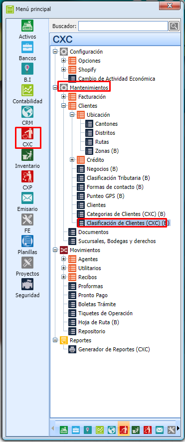Click the right arrow of bottom icon strip
185x442 pixels.
178,429
